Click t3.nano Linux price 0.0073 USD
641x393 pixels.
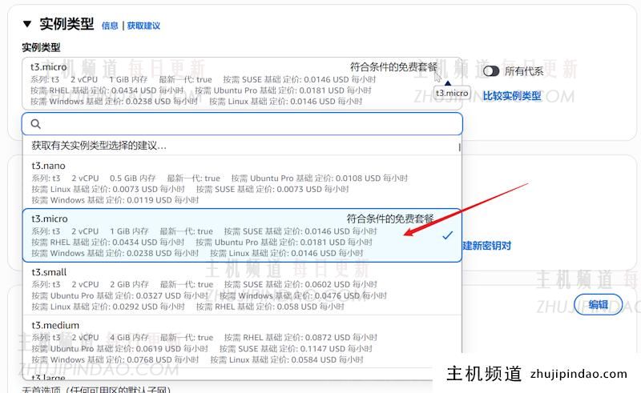[108, 189]
